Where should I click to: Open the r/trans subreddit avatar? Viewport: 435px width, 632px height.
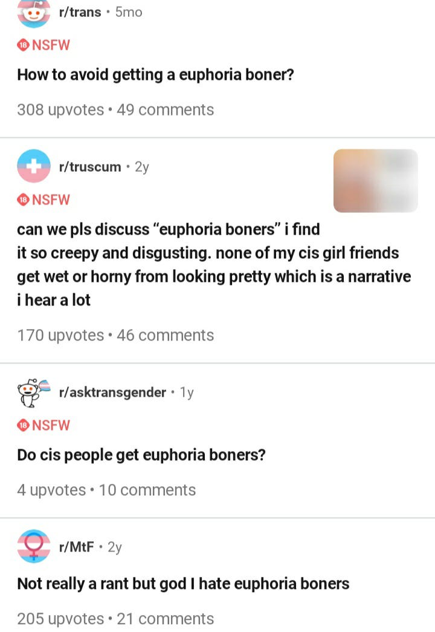click(34, 13)
